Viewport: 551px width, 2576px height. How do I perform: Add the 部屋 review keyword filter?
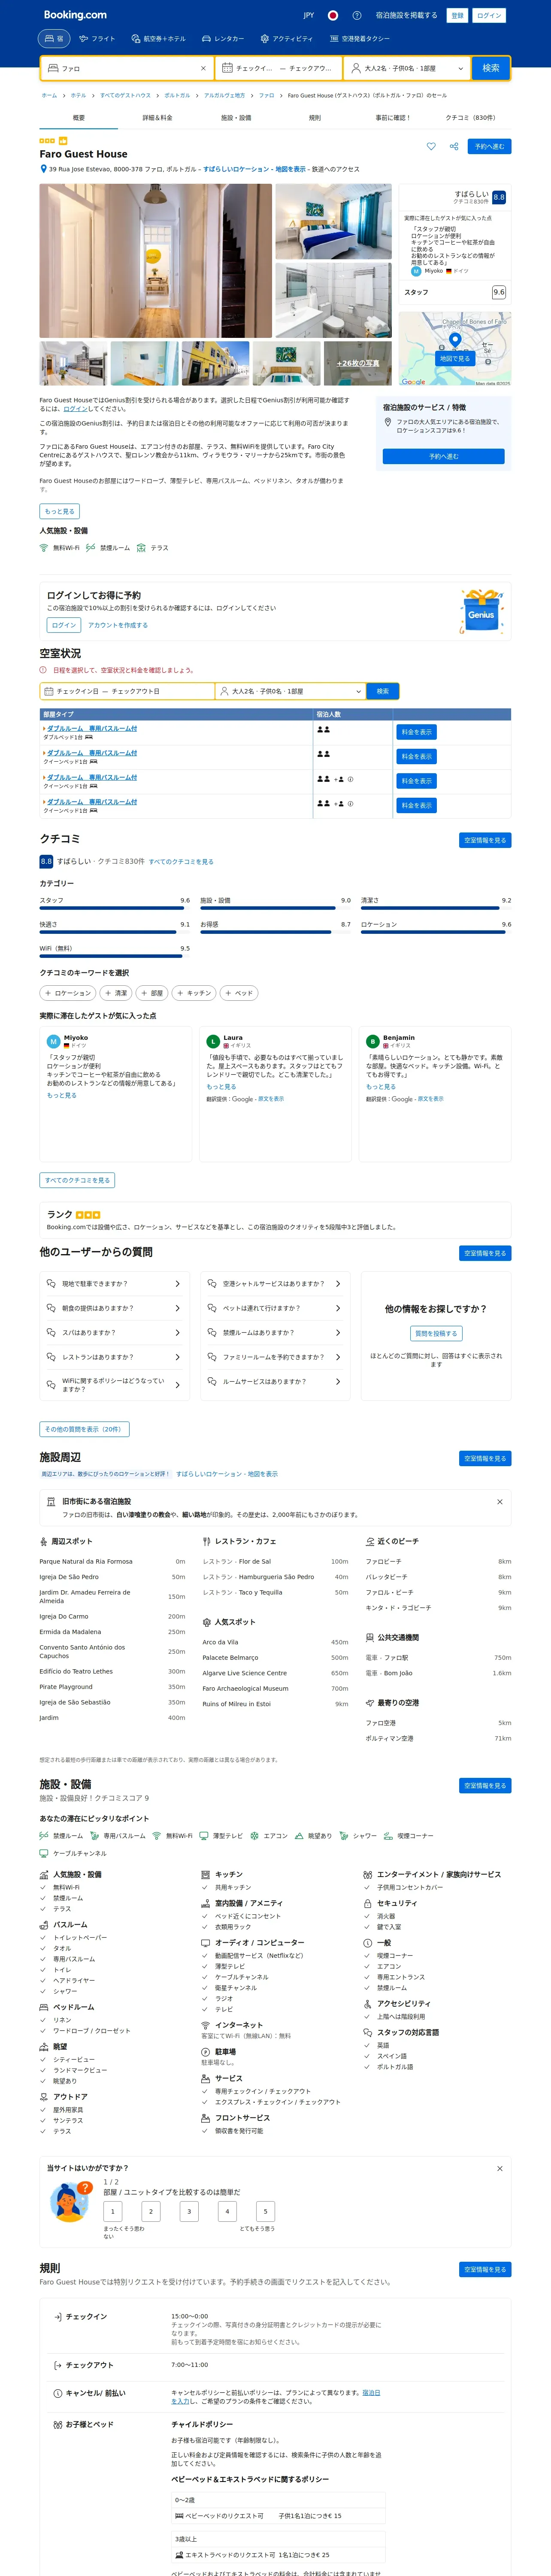tap(151, 993)
